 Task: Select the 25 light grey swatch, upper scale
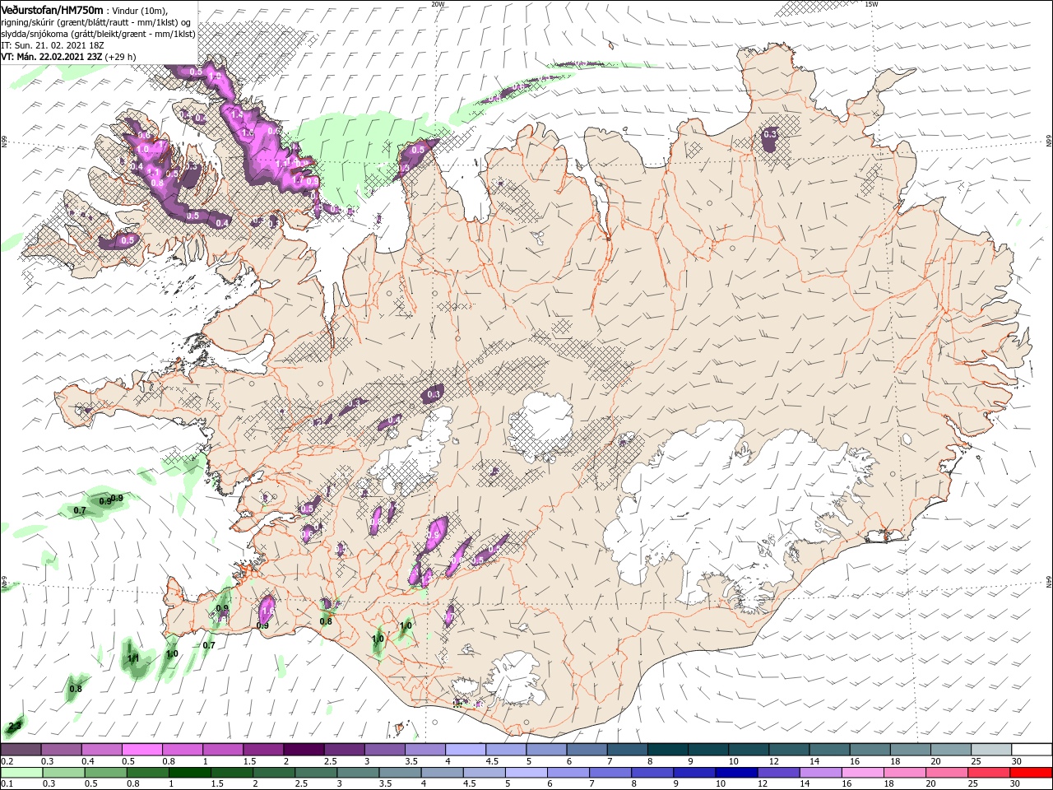click(x=992, y=750)
